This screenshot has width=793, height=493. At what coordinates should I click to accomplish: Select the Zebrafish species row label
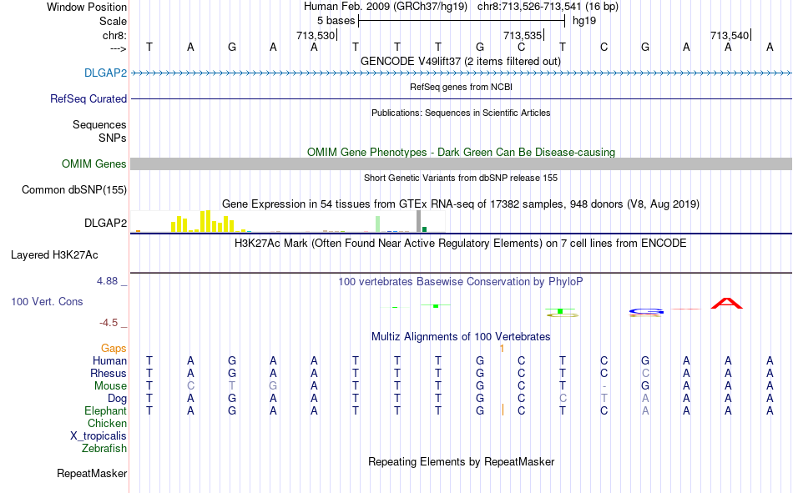[x=104, y=448]
